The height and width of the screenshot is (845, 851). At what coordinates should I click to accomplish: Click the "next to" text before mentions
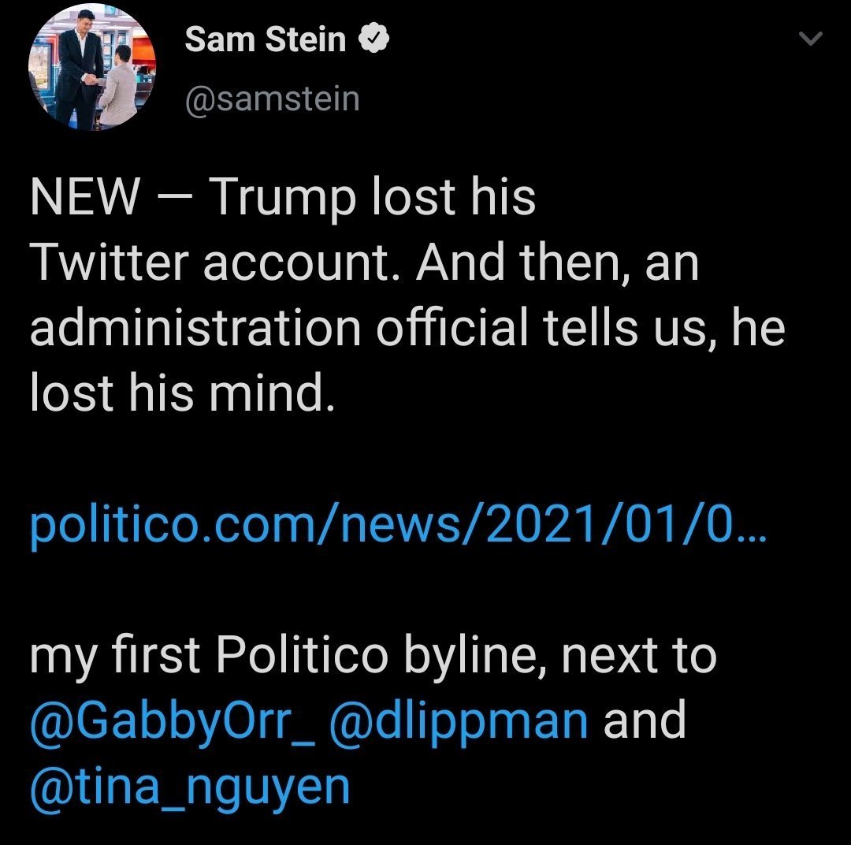click(637, 656)
